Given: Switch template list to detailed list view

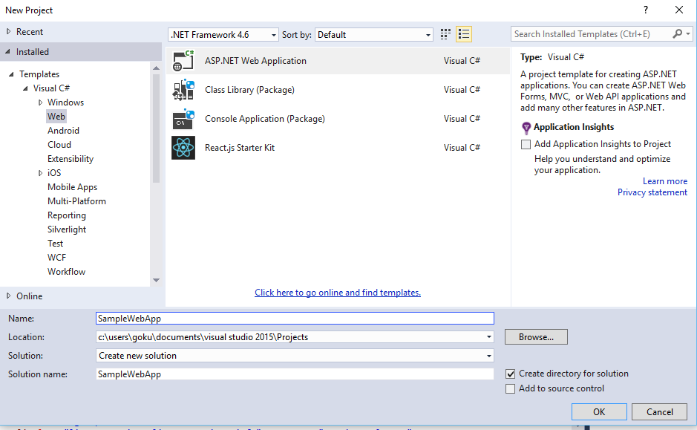Looking at the screenshot, I should coord(465,33).
